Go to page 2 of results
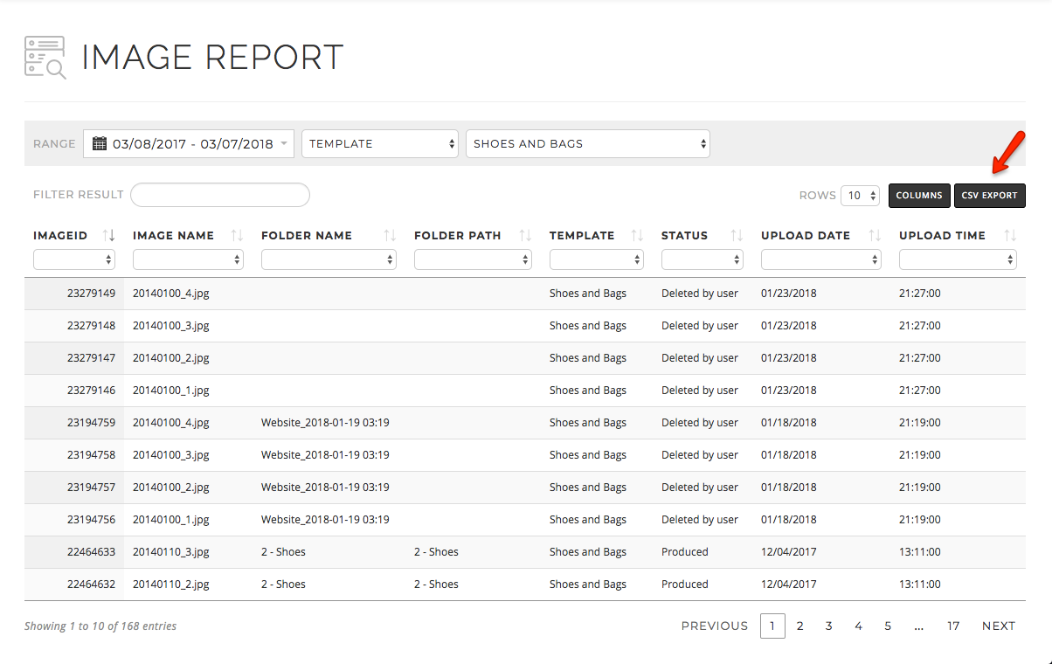 tap(799, 626)
